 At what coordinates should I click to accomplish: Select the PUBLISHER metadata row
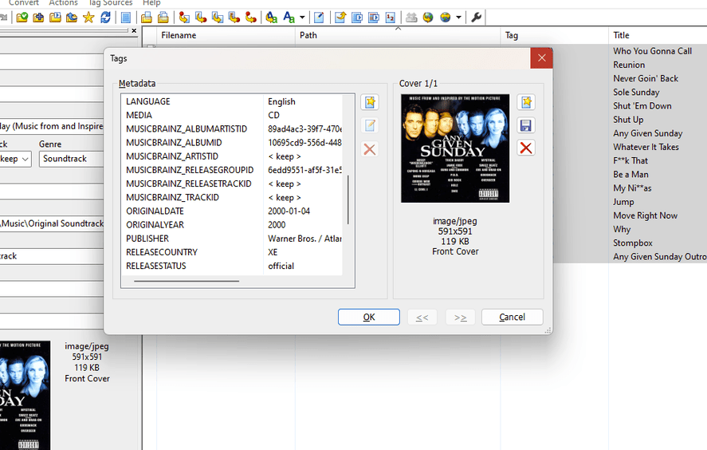tap(234, 239)
